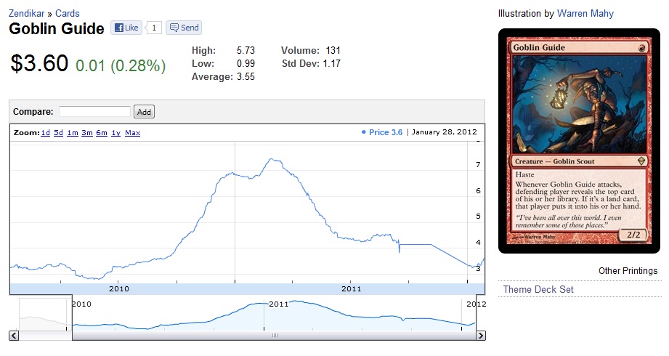Click the right scroll arrow under the chart
The image size is (669, 356).
point(480,335)
